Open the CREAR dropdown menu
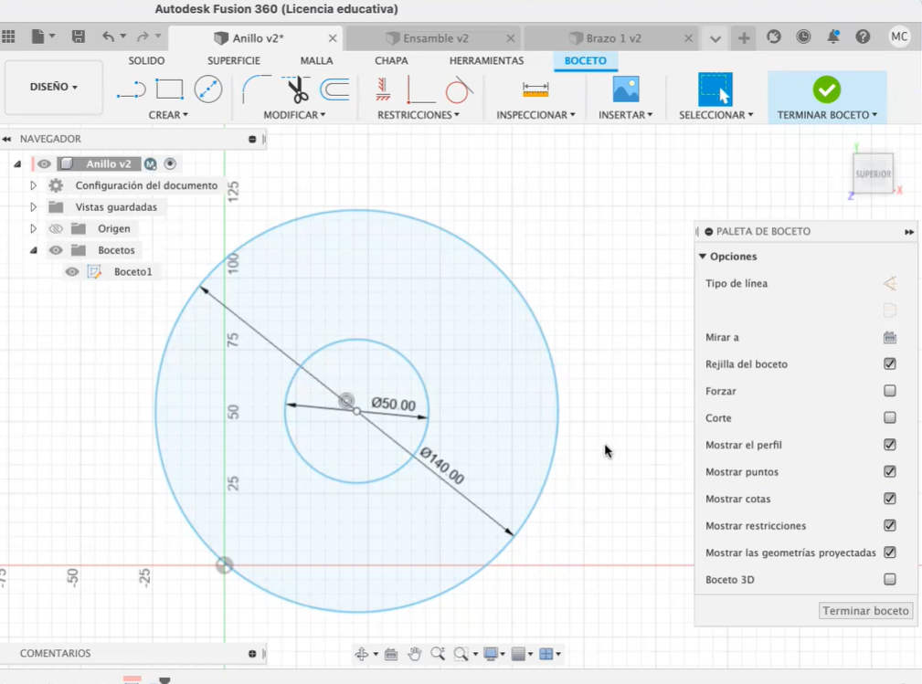This screenshot has height=684, width=922. (168, 115)
